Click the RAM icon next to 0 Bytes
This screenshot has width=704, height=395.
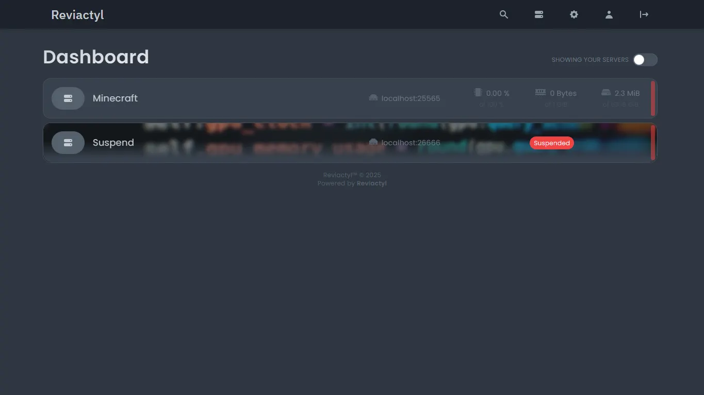[540, 92]
